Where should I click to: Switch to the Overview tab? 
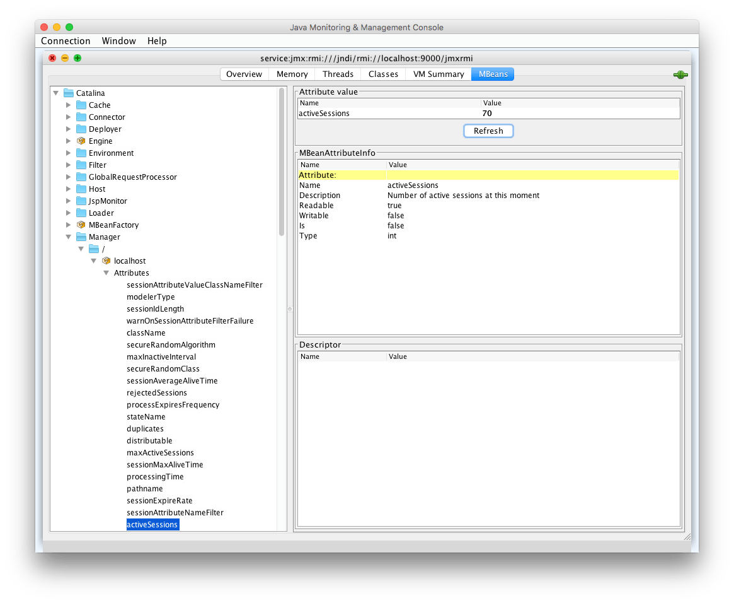point(244,74)
